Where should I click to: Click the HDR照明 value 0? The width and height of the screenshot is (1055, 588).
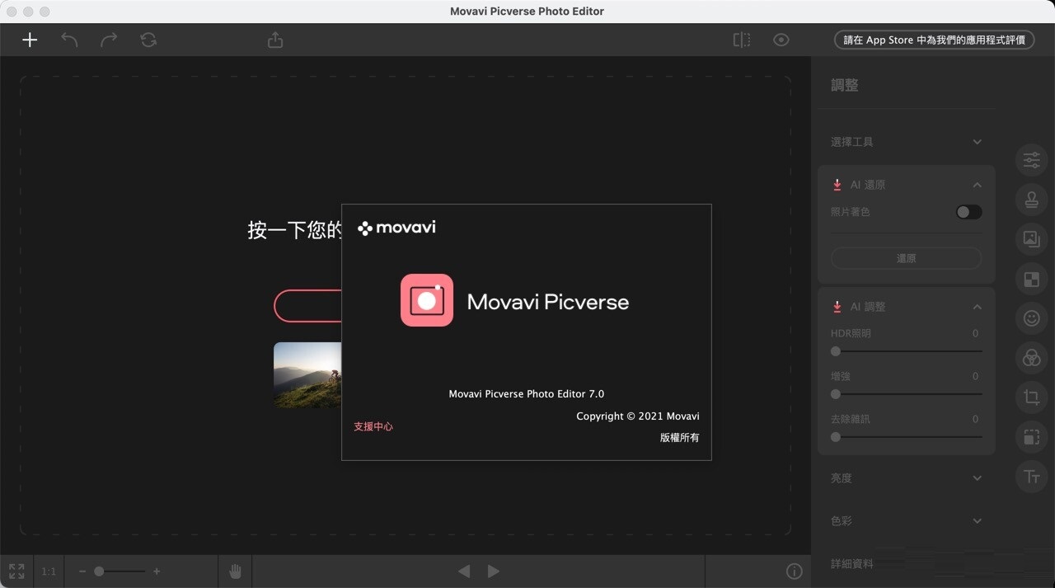(x=975, y=333)
